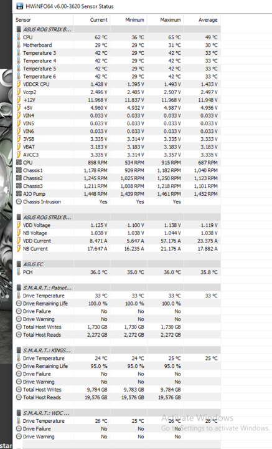
Task: Click the Chassis Intrusion clock icon
Action: coord(19,201)
